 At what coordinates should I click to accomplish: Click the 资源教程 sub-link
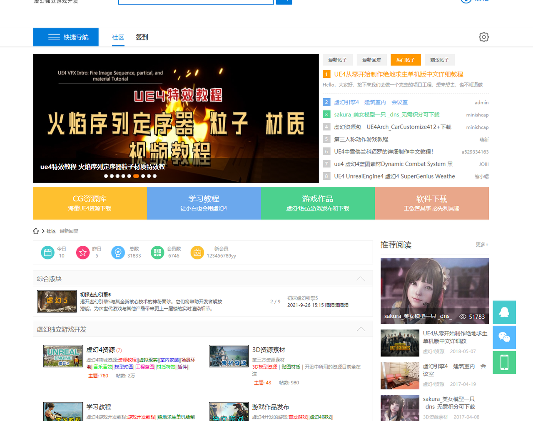[127, 360]
